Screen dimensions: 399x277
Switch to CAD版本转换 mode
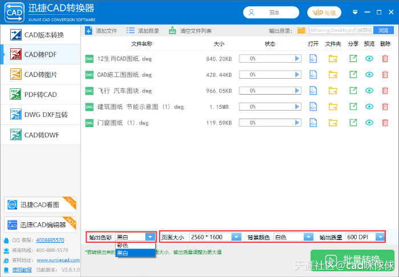tap(40, 35)
